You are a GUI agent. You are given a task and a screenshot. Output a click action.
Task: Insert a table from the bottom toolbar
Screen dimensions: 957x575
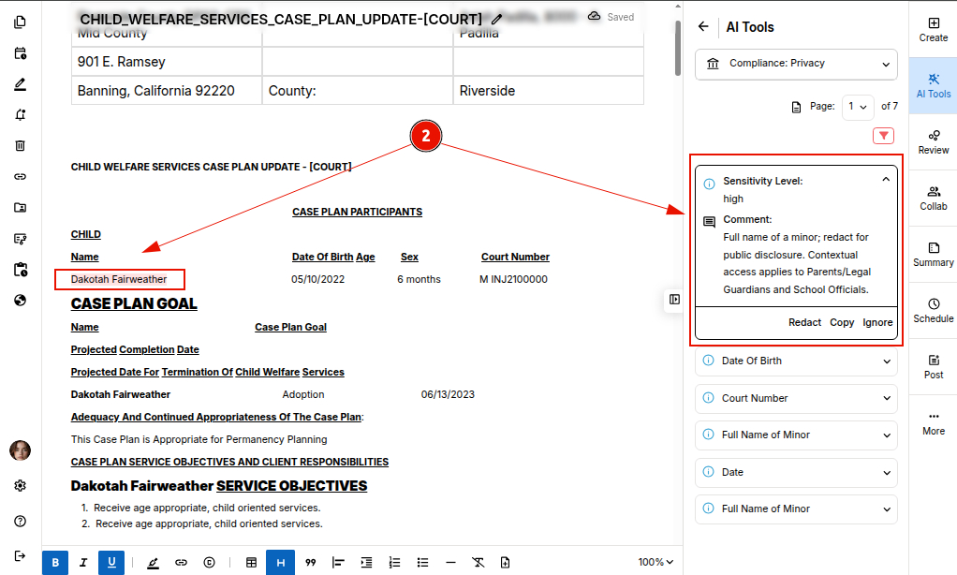point(251,562)
